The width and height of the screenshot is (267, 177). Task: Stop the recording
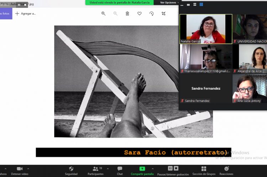click(176, 168)
